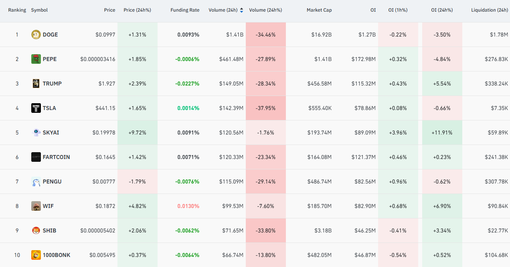Click SKYAI's +11.91% OI change cell
The width and height of the screenshot is (510, 267).
(x=442, y=132)
